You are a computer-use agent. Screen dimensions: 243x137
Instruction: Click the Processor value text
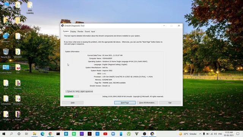coord(128,77)
